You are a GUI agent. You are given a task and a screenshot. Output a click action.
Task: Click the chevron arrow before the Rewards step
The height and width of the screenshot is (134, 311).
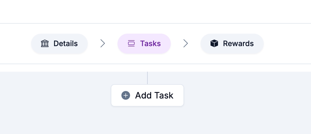tap(186, 44)
